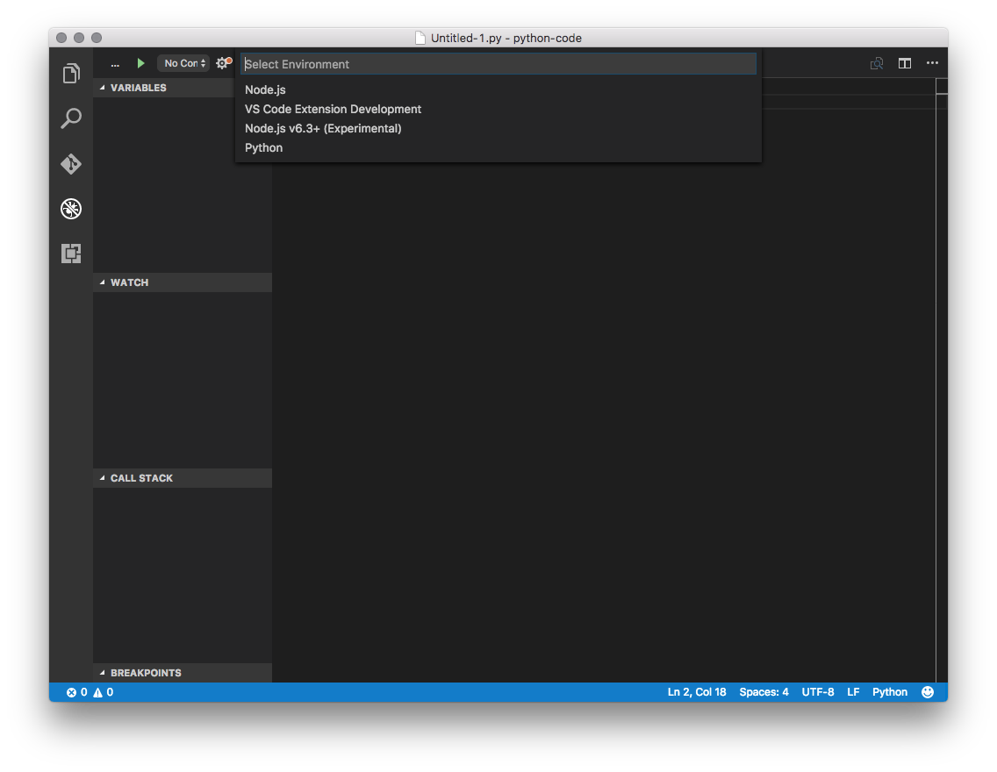Start debugging with green play button
This screenshot has height=772, width=997.
point(140,63)
